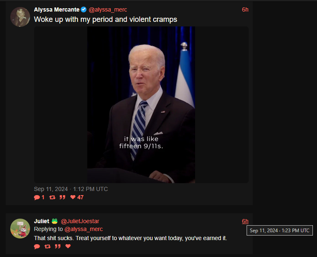Image resolution: width=317 pixels, height=257 pixels.
Task: Open Alyssa Mercante's profile avatar
Action: click(20, 17)
